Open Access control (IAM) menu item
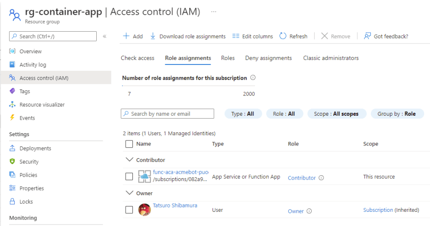 tap(56, 78)
